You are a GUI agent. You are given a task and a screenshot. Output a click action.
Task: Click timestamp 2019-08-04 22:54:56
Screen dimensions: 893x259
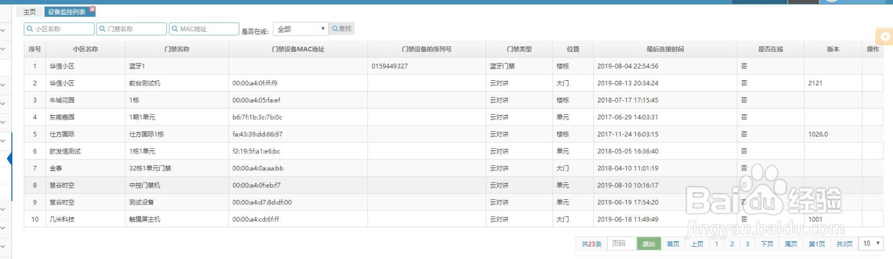628,66
